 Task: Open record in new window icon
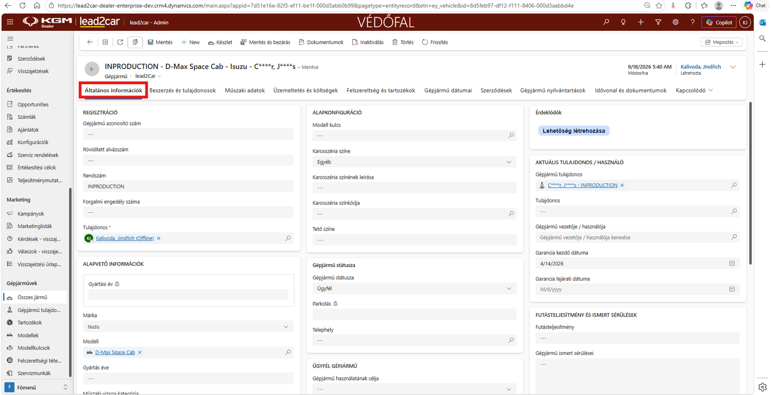120,42
